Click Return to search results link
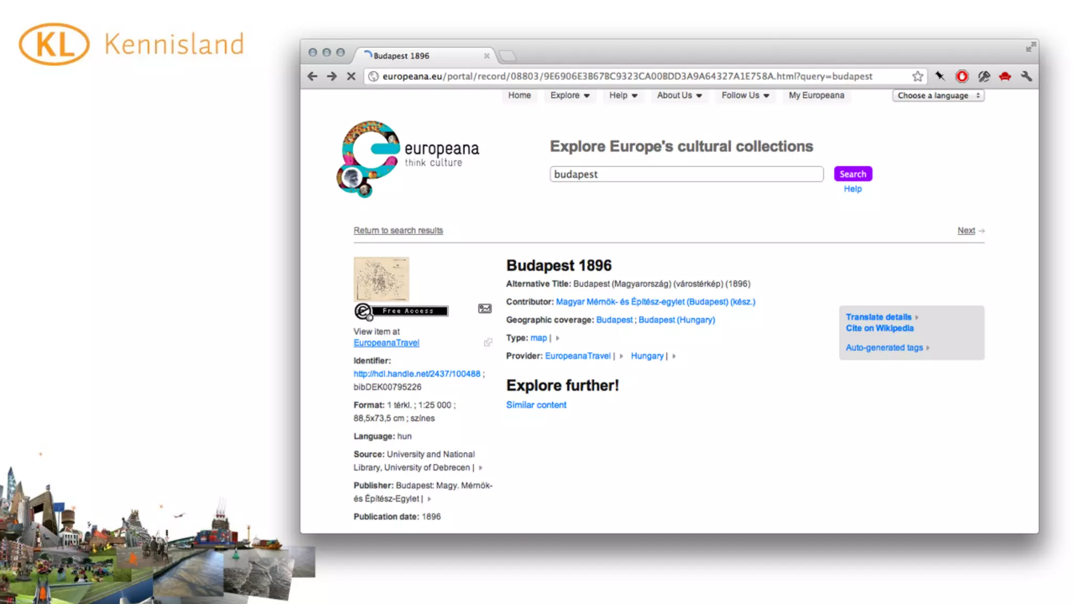Viewport: 1074px width, 604px height. 398,231
